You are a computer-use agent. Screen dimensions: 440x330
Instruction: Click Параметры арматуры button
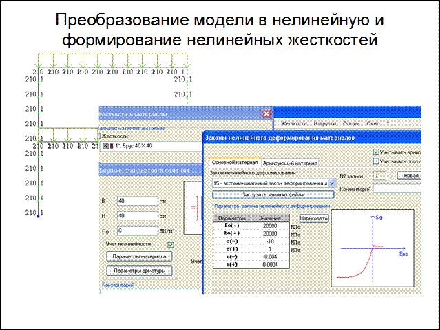point(139,271)
